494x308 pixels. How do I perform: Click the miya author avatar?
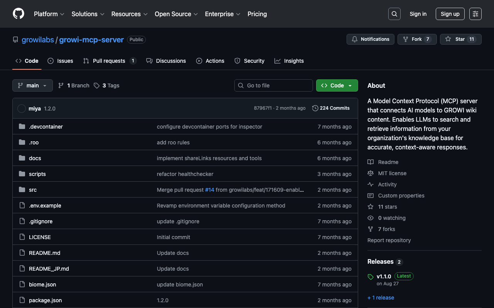[x=22, y=109]
